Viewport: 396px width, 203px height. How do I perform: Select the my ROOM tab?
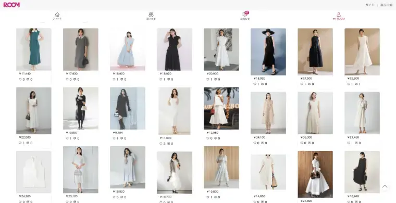pyautogui.click(x=339, y=16)
